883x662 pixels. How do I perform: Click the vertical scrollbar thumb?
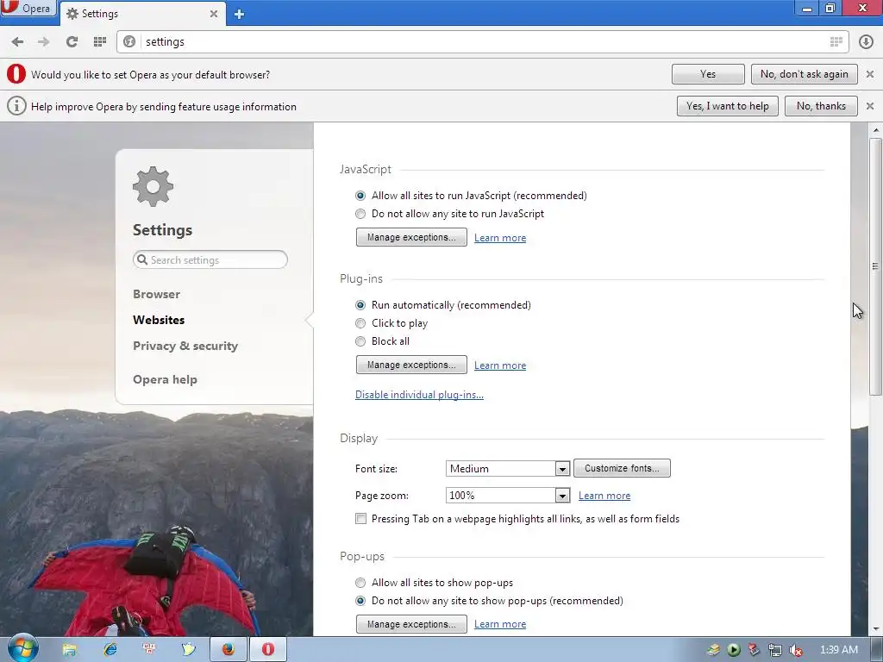875,265
